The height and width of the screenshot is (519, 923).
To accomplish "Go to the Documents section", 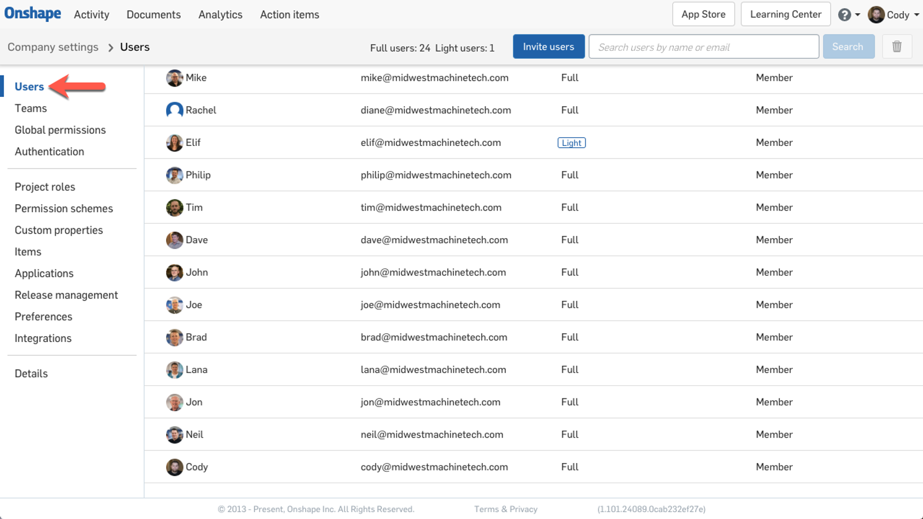I will (153, 14).
